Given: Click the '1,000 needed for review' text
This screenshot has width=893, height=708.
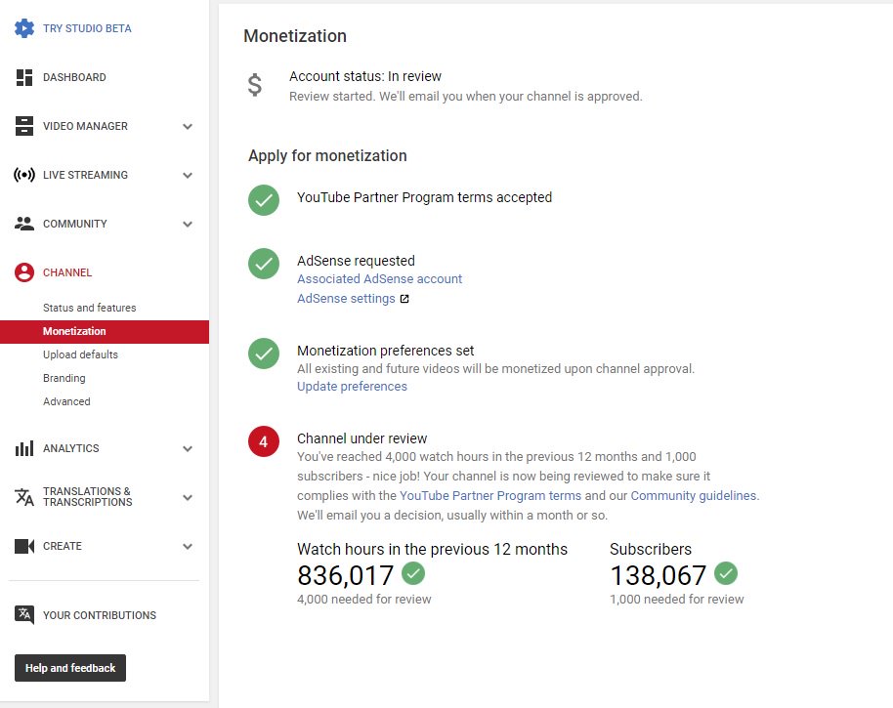Looking at the screenshot, I should click(x=676, y=600).
